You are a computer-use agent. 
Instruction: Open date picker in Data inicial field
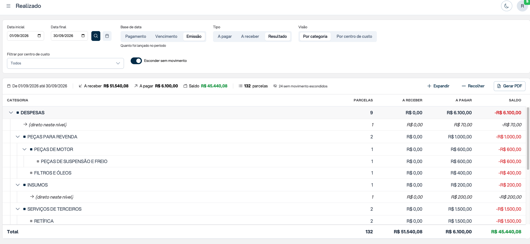coord(39,36)
